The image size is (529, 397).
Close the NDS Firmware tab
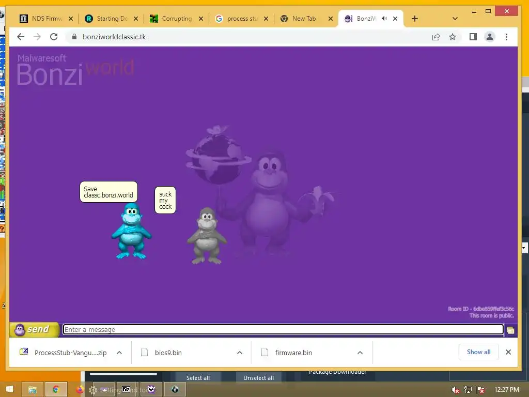(x=70, y=19)
